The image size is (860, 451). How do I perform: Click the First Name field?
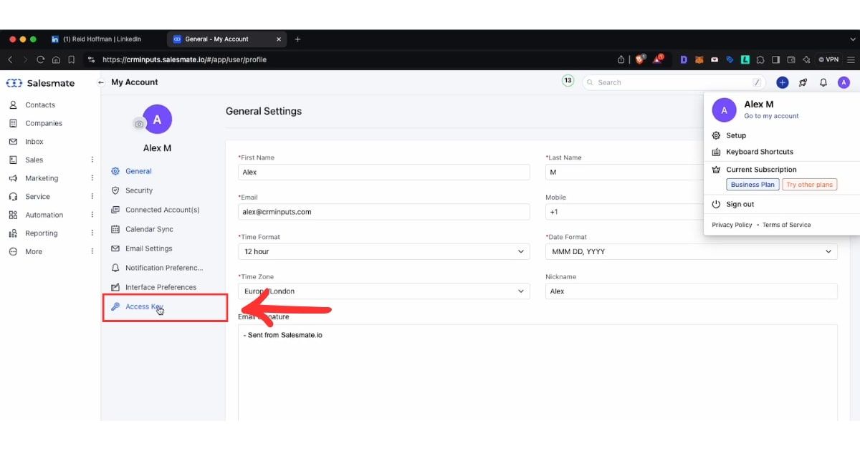pos(384,172)
